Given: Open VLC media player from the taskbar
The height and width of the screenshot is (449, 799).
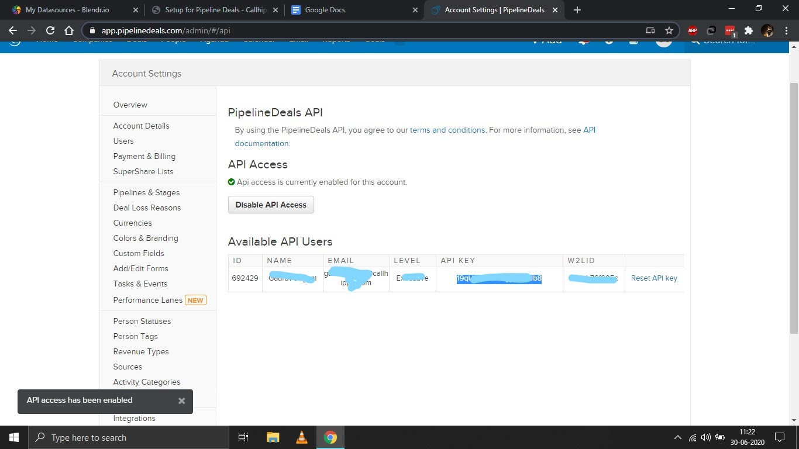Looking at the screenshot, I should coord(302,437).
